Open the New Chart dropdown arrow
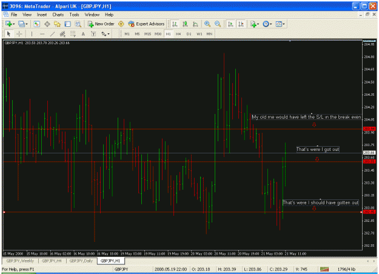379x274 pixels. coord(13,24)
